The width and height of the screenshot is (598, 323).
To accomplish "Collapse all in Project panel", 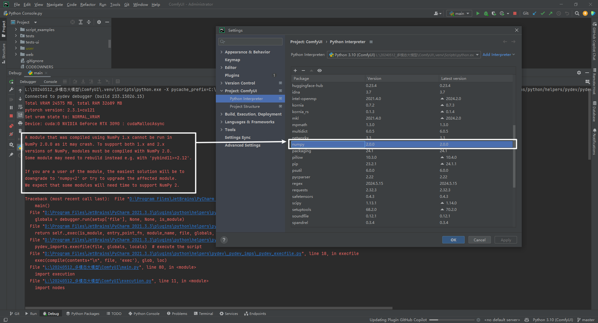I will point(89,22).
